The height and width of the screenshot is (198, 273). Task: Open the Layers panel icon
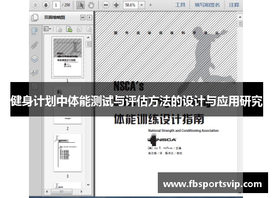point(34,59)
